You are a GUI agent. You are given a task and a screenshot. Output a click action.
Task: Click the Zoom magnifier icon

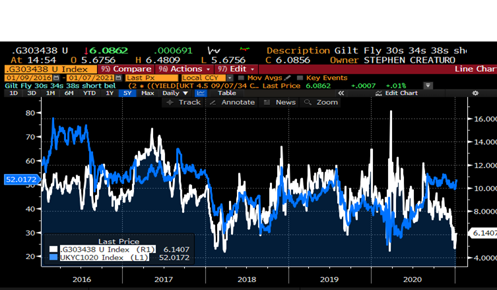(x=308, y=102)
